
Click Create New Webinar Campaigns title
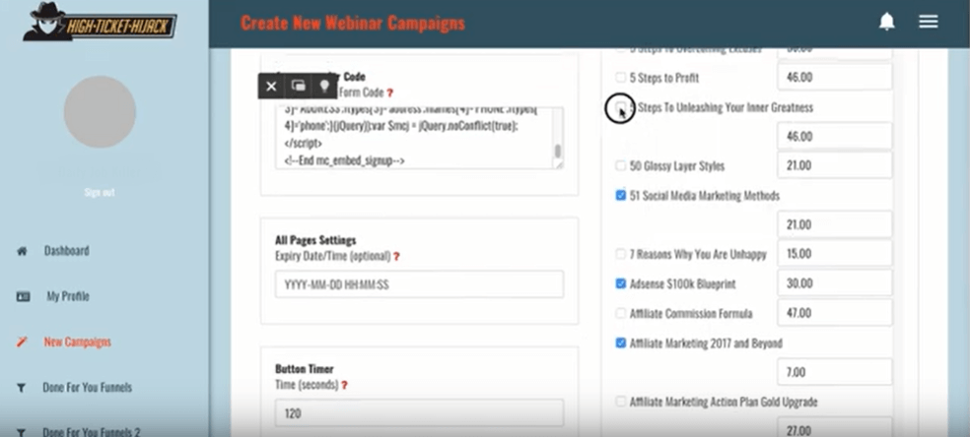(x=353, y=24)
